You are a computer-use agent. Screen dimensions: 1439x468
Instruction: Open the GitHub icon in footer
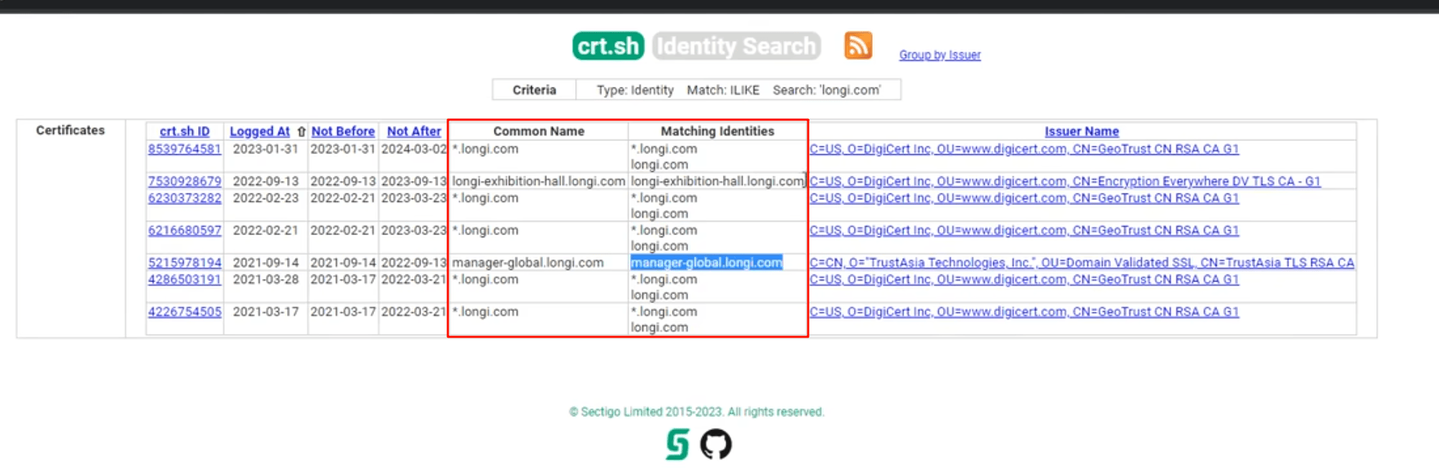click(x=716, y=444)
